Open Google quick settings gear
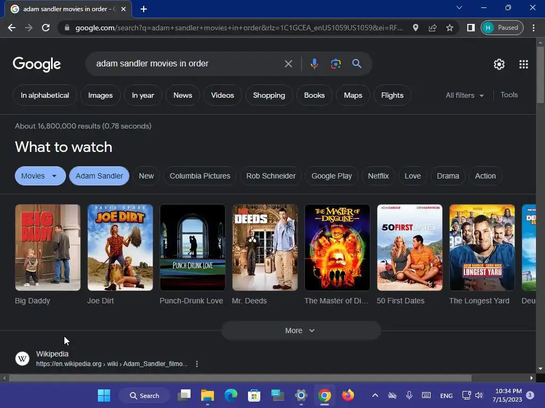Viewport: 545px width, 408px height. coord(499,64)
